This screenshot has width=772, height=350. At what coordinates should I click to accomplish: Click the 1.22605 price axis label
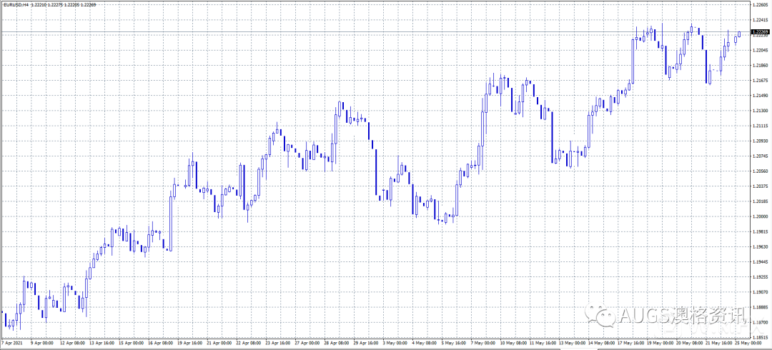[x=759, y=5]
